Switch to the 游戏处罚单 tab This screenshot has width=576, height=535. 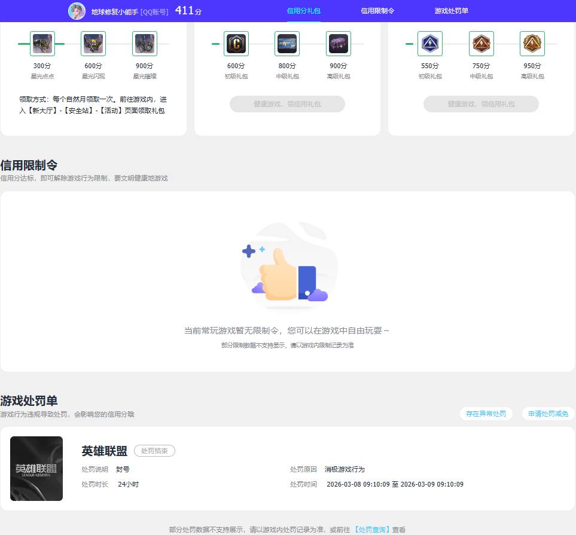pos(452,11)
